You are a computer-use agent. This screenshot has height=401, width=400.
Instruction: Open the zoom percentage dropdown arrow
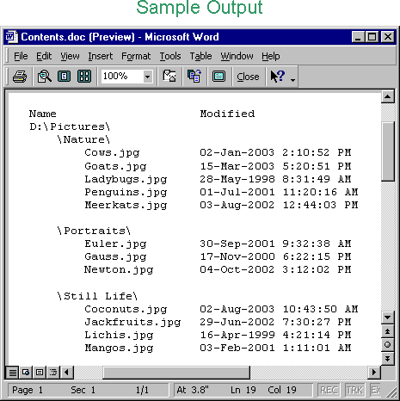(x=147, y=77)
